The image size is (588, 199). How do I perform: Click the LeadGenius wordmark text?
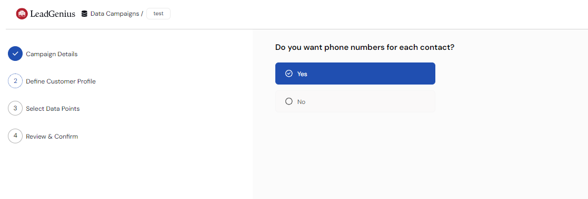pyautogui.click(x=53, y=14)
